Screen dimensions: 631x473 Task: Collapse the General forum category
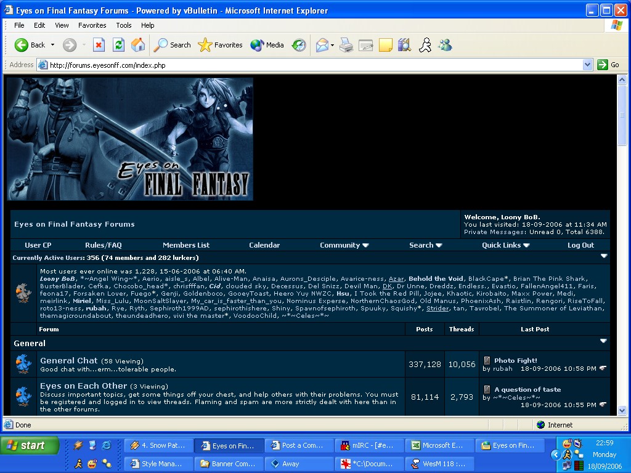pos(603,341)
